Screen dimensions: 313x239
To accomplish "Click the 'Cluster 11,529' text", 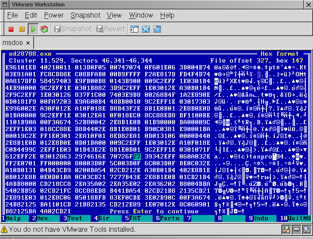I will (36, 61).
